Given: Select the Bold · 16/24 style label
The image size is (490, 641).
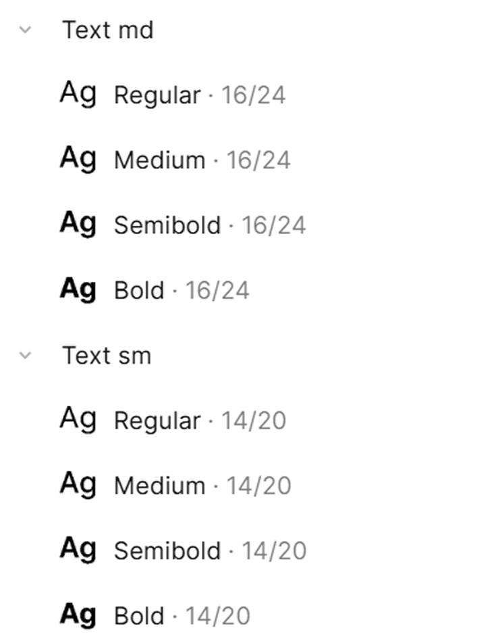Looking at the screenshot, I should pos(182,291).
